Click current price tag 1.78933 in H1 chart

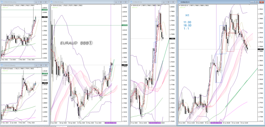260,49
